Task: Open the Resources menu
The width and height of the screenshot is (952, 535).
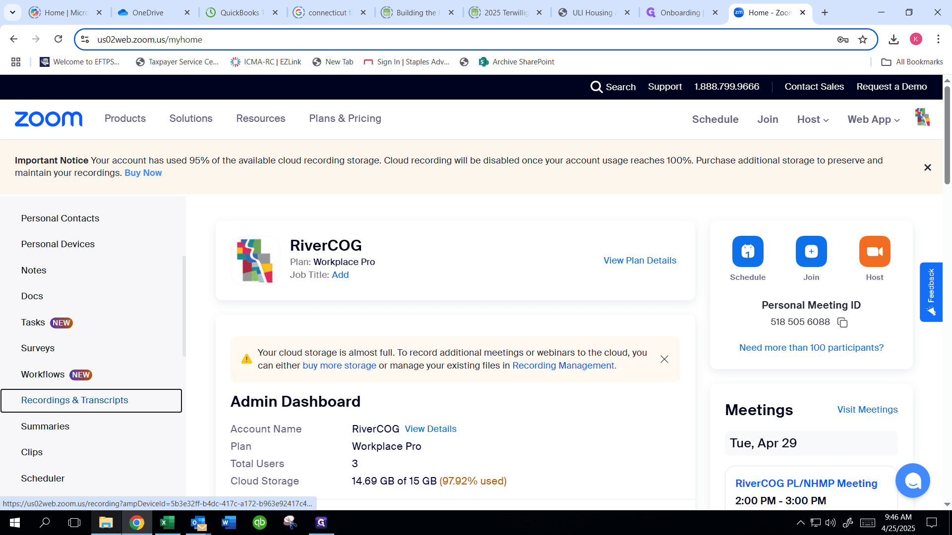Action: [261, 118]
